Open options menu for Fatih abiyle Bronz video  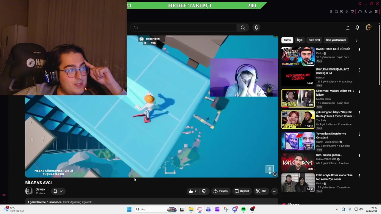(x=360, y=176)
